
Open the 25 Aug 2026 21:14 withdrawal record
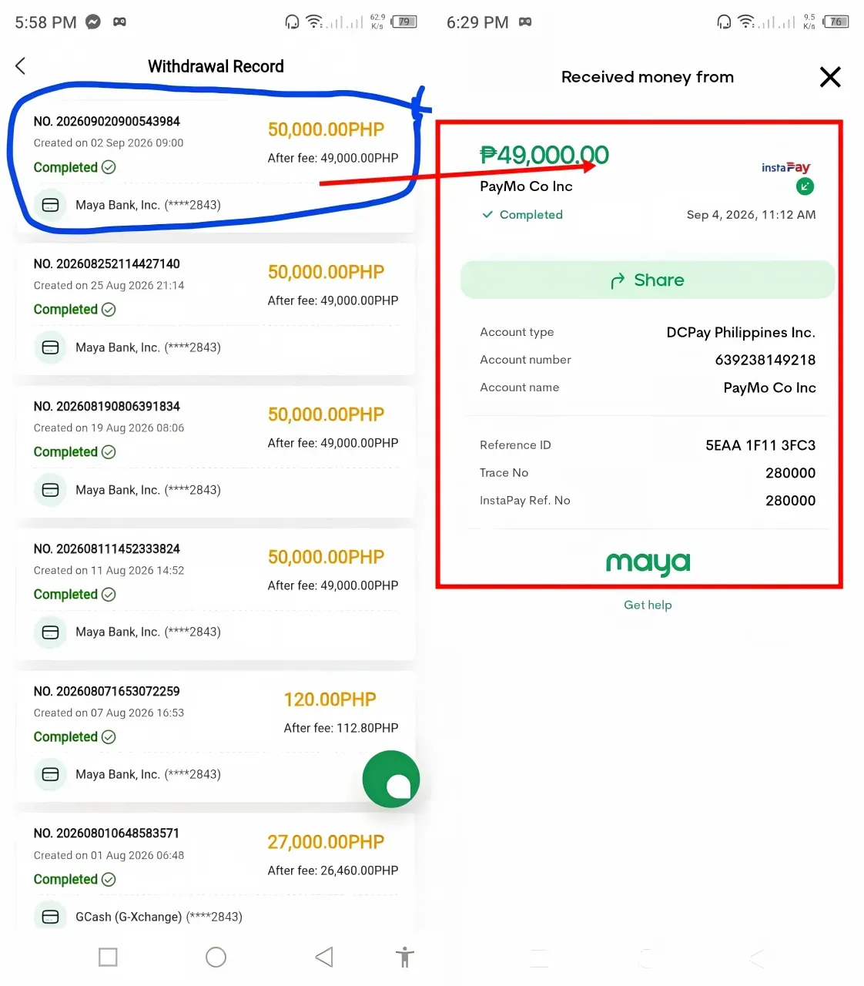coord(215,310)
